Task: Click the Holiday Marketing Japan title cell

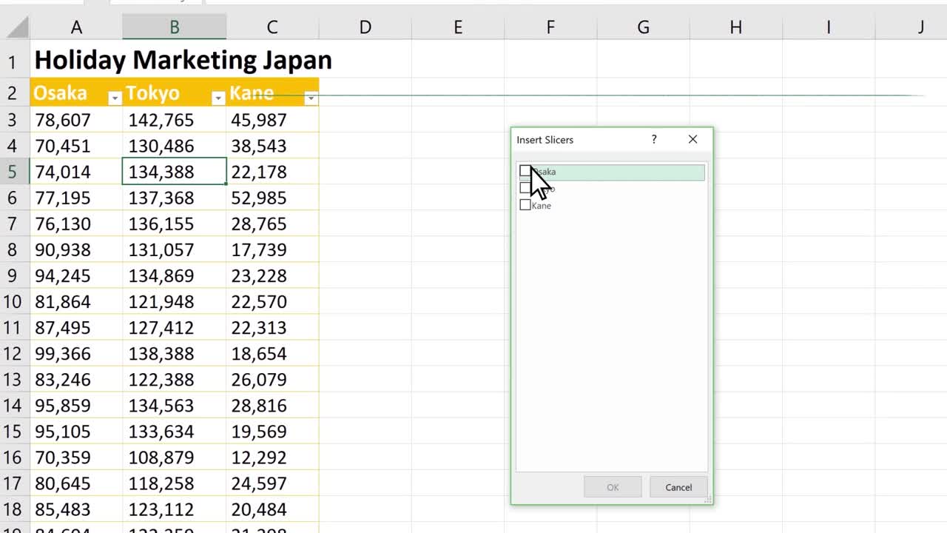Action: (x=183, y=60)
